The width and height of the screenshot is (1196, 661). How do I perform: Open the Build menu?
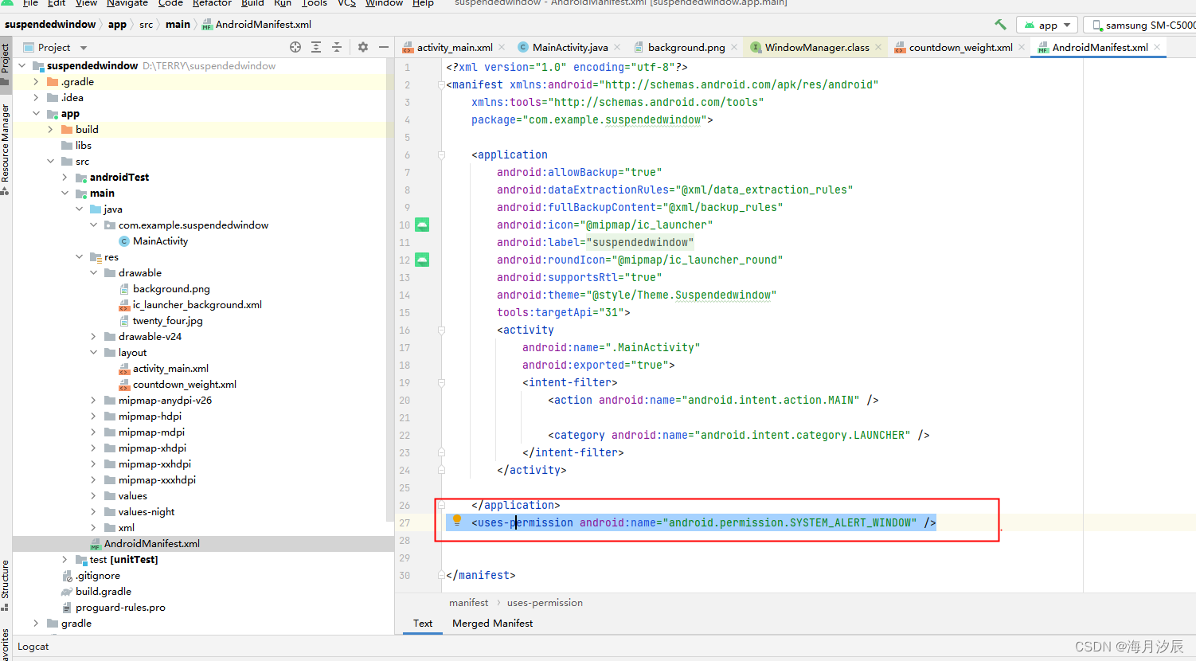tap(252, 3)
